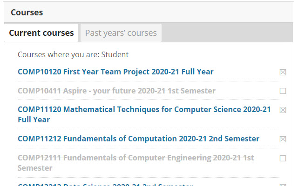Open the hidden COMP10411 Aspire course link
The width and height of the screenshot is (298, 186).
coord(116,91)
